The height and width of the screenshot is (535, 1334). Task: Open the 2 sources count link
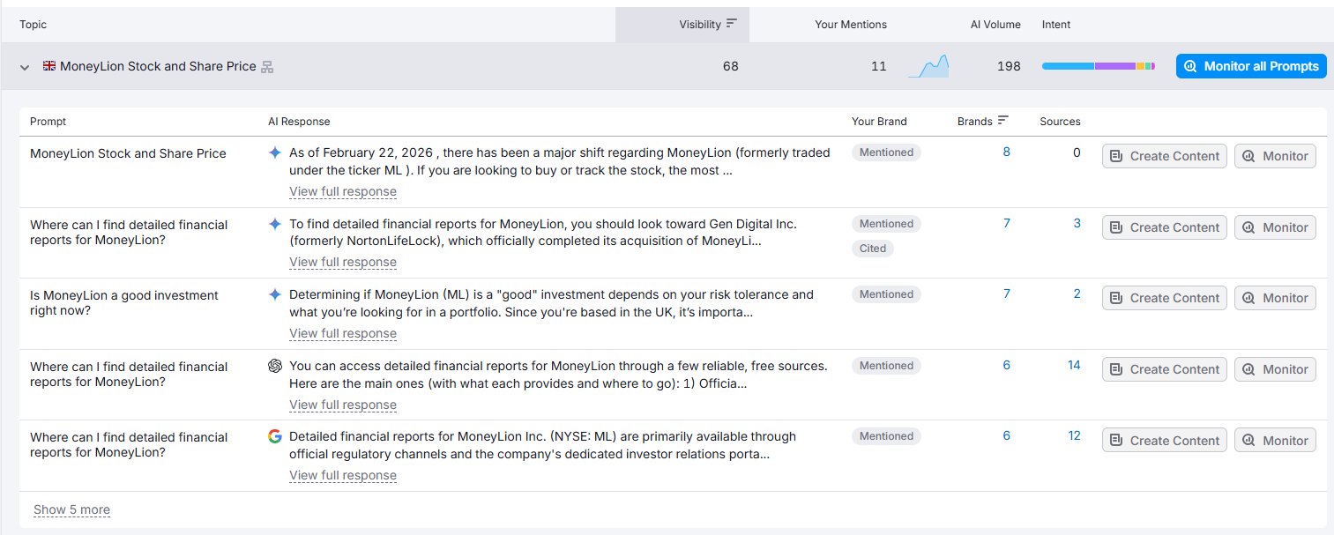pyautogui.click(x=1077, y=294)
